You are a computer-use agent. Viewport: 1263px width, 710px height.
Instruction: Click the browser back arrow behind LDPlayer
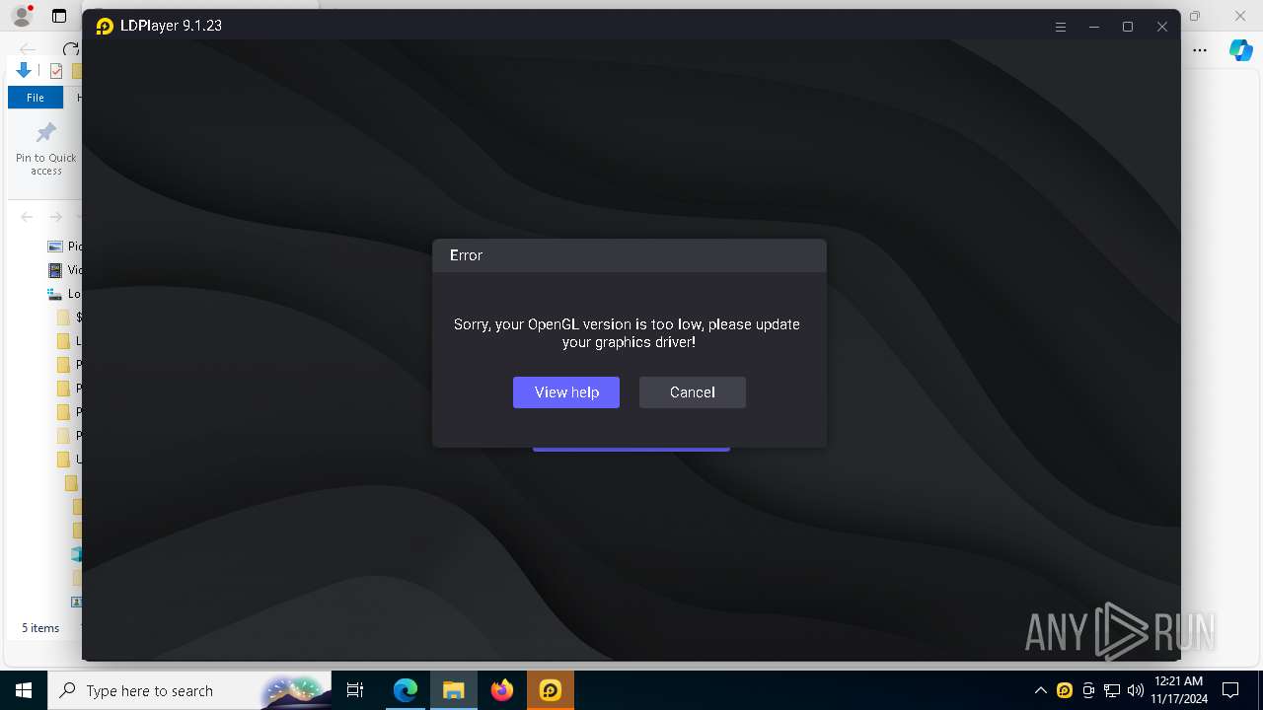[x=28, y=48]
